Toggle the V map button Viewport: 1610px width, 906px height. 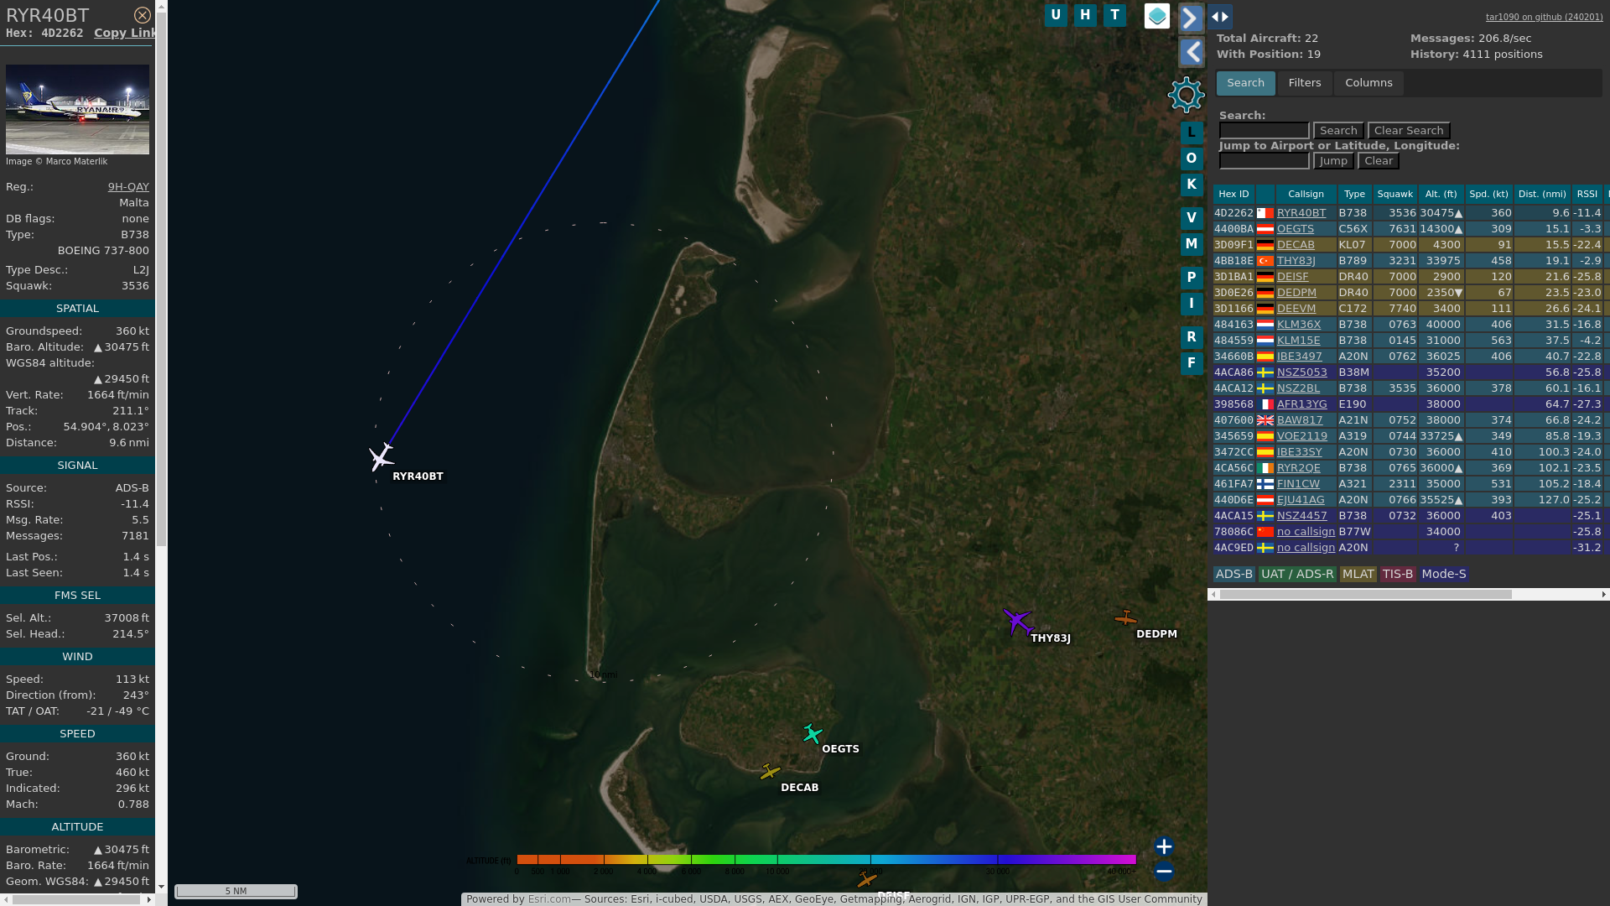tap(1192, 218)
